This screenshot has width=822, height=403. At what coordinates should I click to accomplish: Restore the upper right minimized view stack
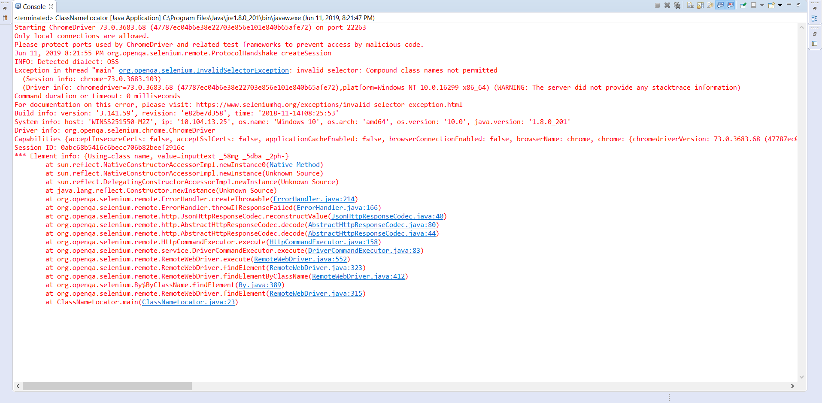tap(814, 9)
